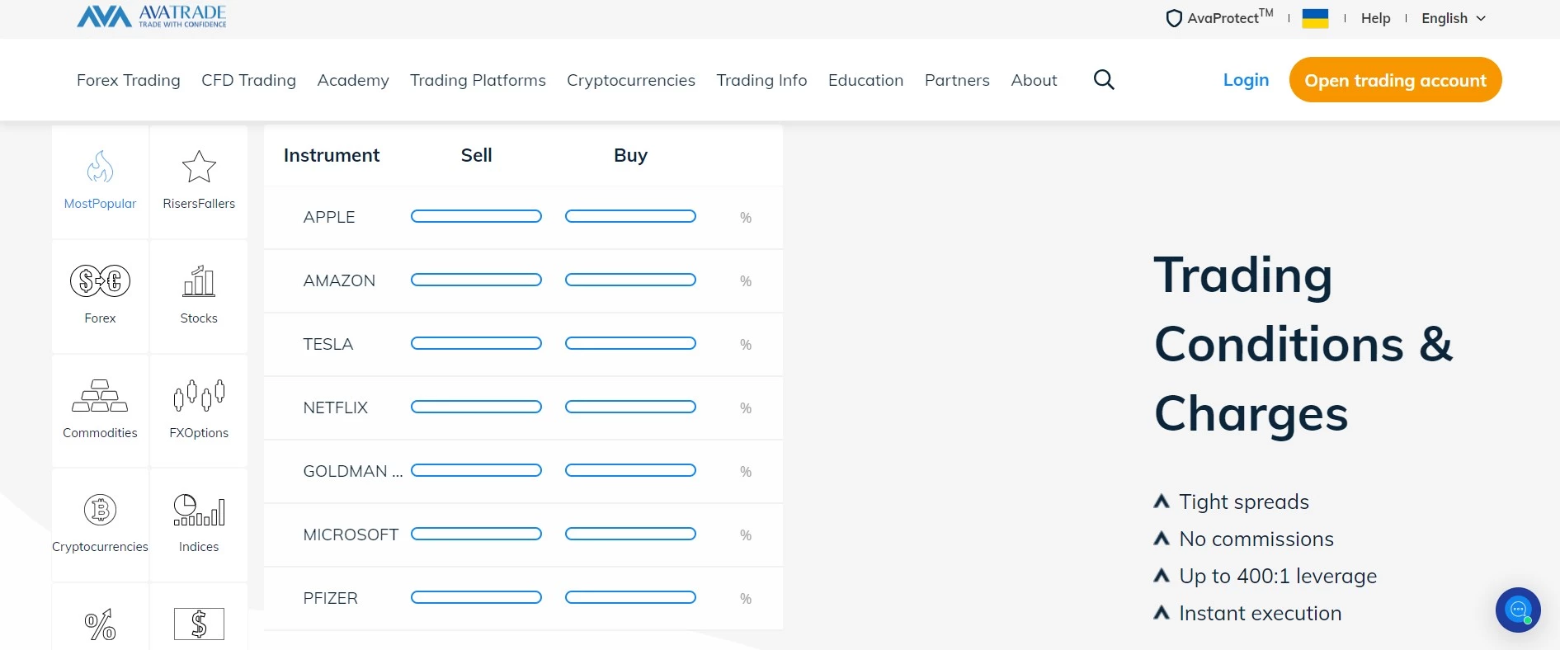
Task: Select the dollar bill category icon
Action: coord(199,624)
